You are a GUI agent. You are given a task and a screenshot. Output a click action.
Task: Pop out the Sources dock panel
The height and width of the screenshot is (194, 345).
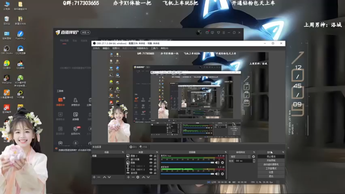pyautogui.click(x=157, y=152)
